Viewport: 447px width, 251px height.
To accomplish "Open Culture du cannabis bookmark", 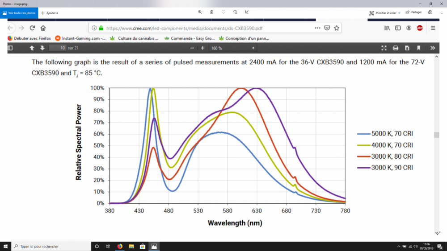I will point(134,38).
